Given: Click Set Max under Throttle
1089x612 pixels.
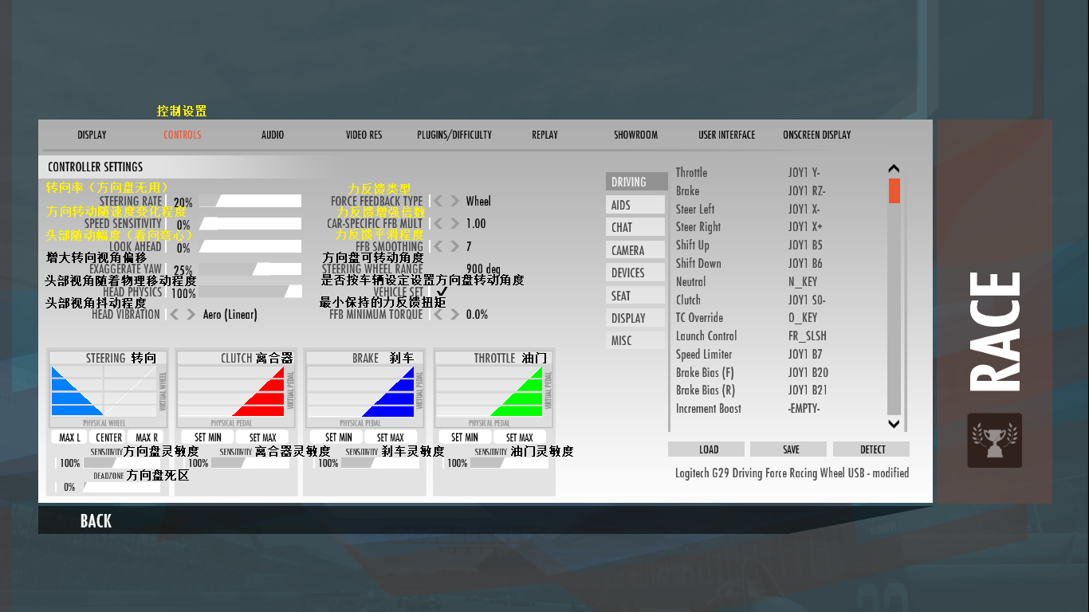Looking at the screenshot, I should pyautogui.click(x=520, y=437).
